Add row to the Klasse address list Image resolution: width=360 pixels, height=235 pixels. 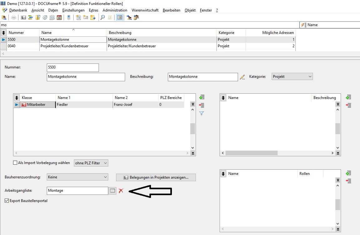coord(202,97)
